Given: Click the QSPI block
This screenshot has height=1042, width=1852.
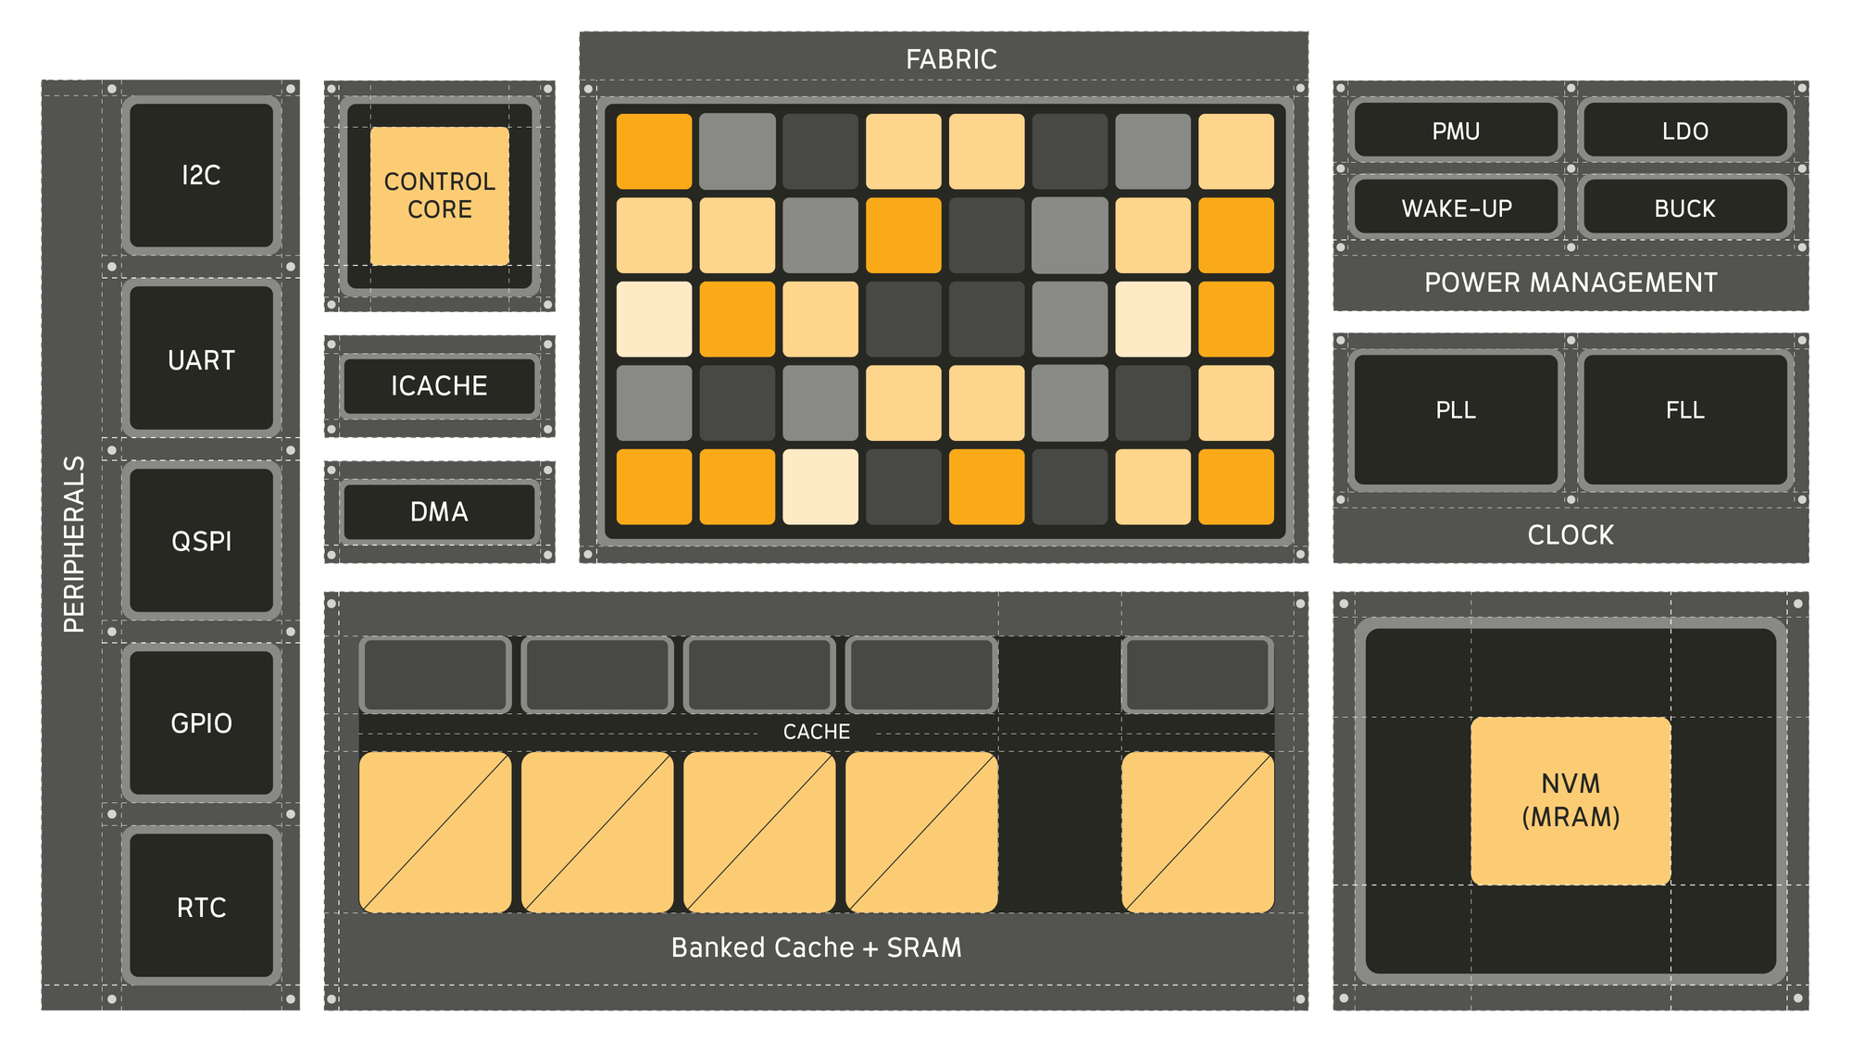Looking at the screenshot, I should [x=201, y=541].
